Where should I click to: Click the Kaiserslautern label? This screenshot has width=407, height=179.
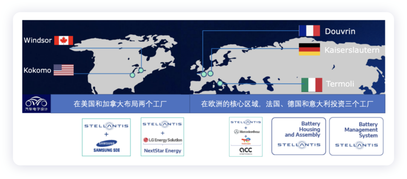pos(352,50)
